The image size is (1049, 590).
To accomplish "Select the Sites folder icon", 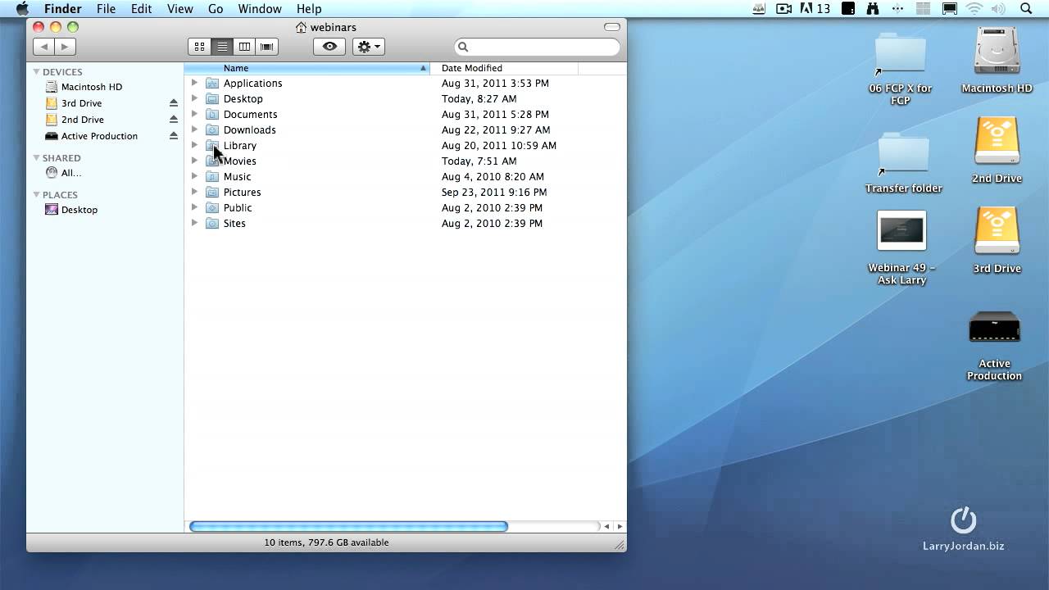I will pyautogui.click(x=212, y=223).
